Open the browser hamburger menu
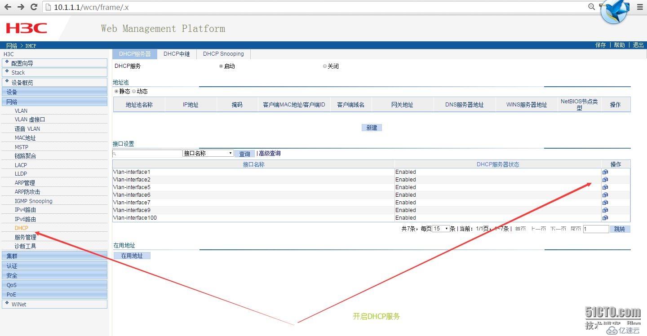Screen dimensions: 647x336 pyautogui.click(x=640, y=7)
